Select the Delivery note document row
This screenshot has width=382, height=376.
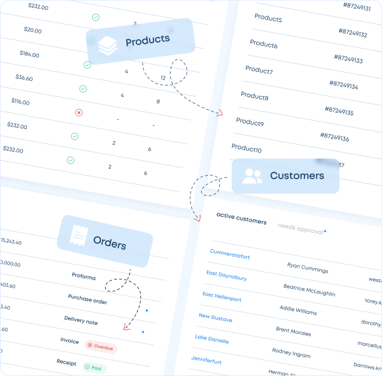81,320
